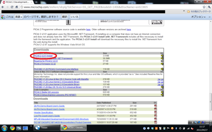The image size is (212, 132).
Task: Click the .tar.gz link for Kernel 2.6 row
Action: click(x=160, y=84)
